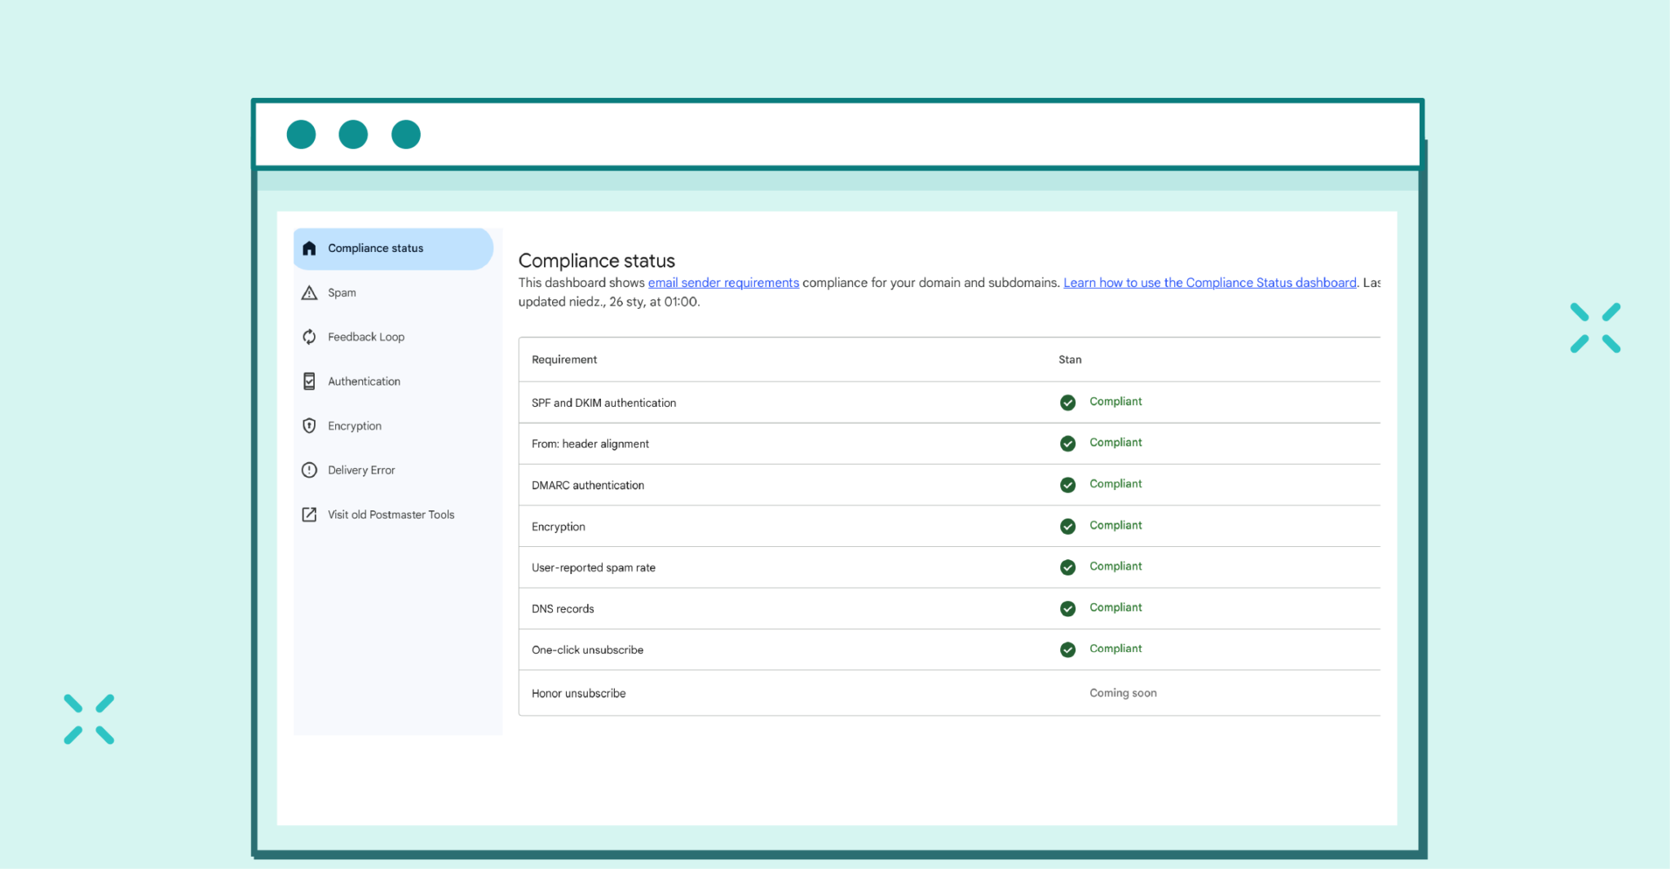This screenshot has height=869, width=1670.
Task: Click the Coming soon label for Honor unsubscribe
Action: click(x=1123, y=692)
